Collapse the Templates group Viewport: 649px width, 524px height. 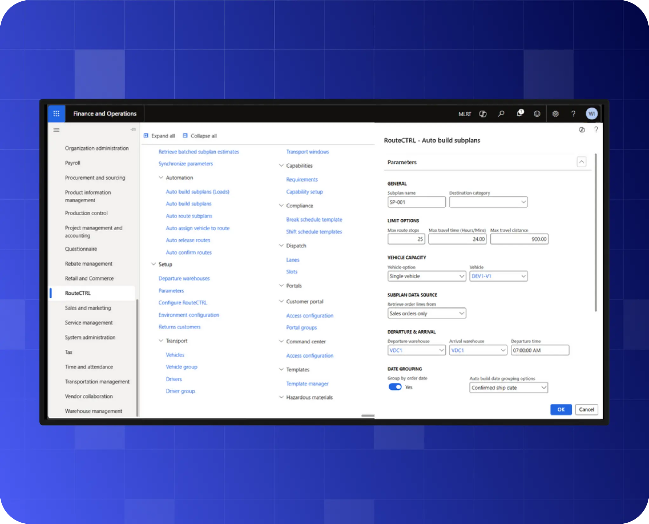click(281, 369)
